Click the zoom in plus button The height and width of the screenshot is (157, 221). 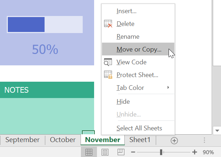(x=195, y=152)
